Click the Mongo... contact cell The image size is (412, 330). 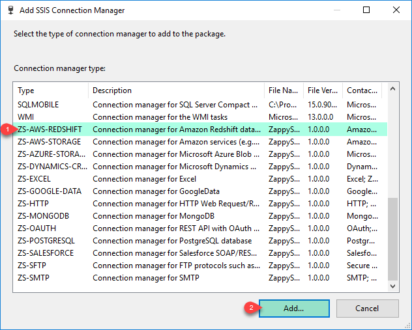tap(362, 216)
